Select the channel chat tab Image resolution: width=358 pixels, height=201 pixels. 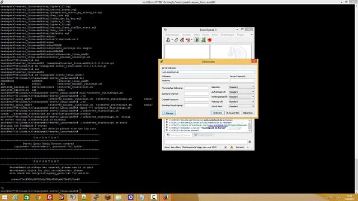(203, 135)
